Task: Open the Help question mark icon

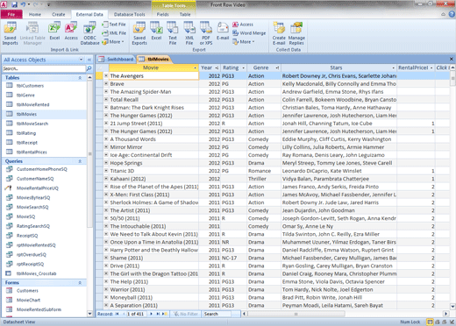Action: [452, 14]
